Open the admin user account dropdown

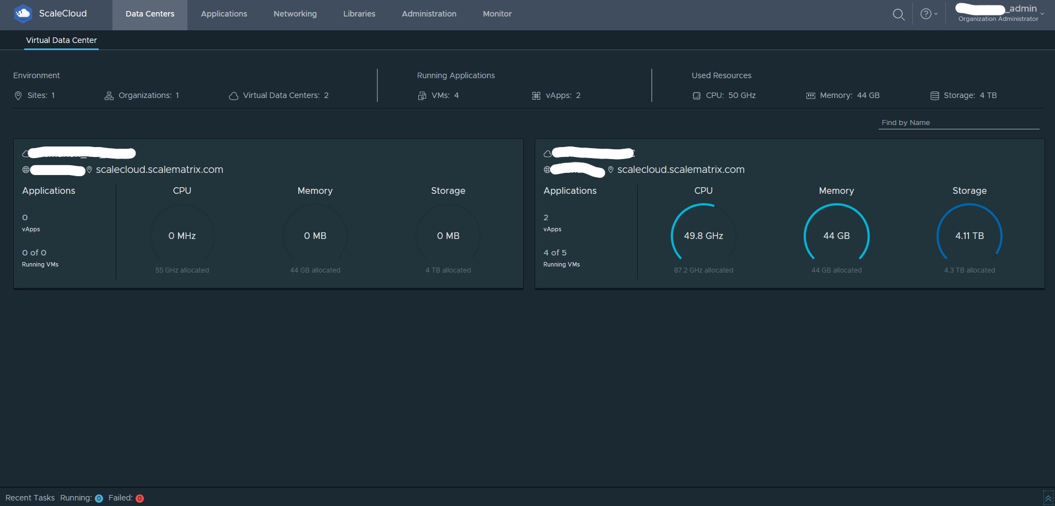click(999, 13)
